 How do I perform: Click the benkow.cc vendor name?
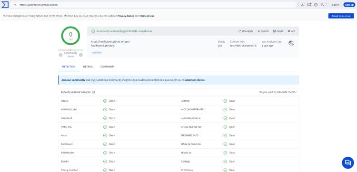[67, 144]
